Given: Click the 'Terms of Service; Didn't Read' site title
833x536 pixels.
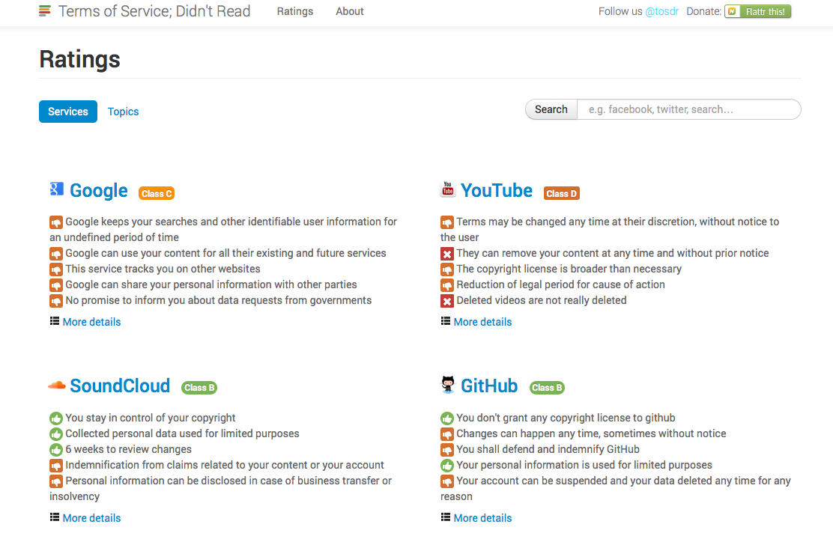Looking at the screenshot, I should click(154, 11).
